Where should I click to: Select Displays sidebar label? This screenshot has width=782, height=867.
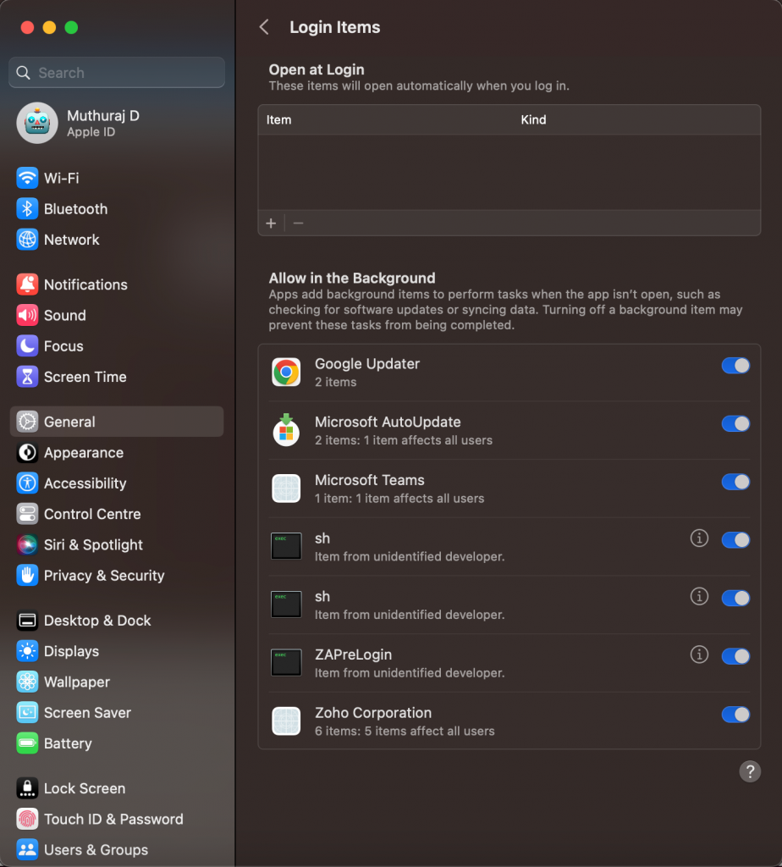click(x=71, y=651)
